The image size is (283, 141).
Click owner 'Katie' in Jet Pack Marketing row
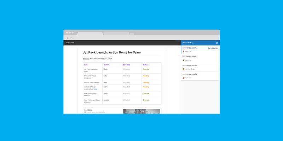(105, 69)
